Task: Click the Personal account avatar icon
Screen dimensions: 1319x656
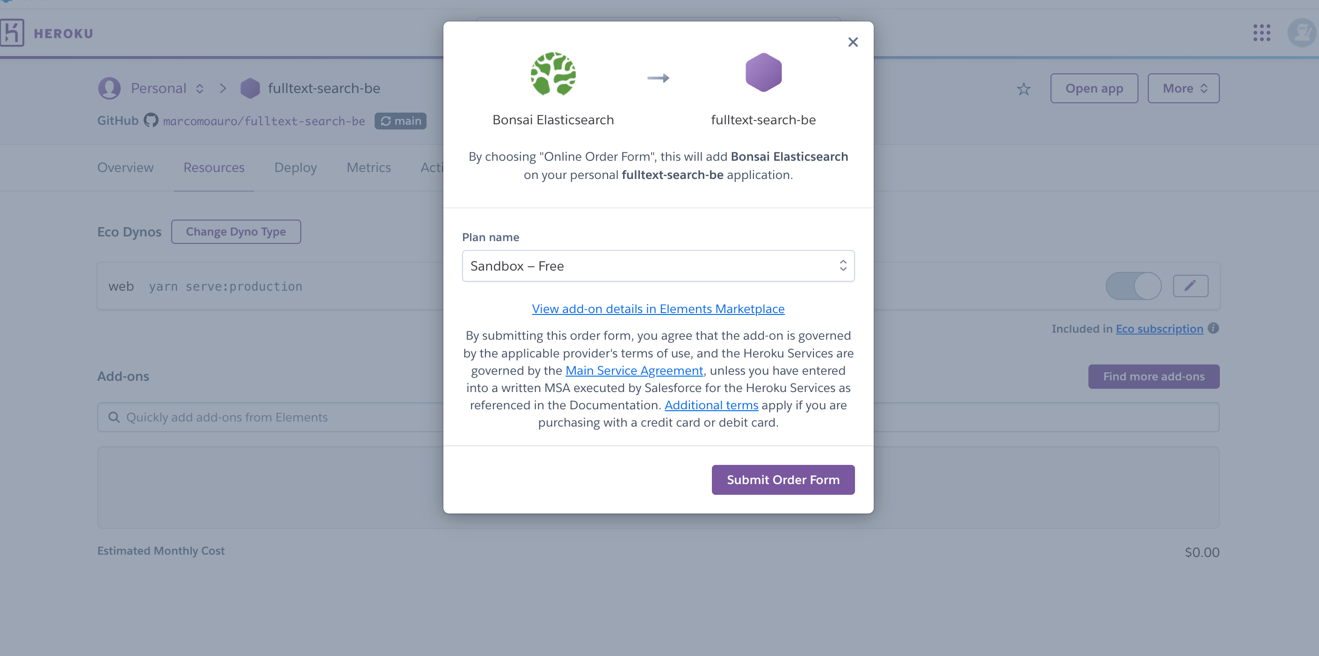Action: point(109,88)
